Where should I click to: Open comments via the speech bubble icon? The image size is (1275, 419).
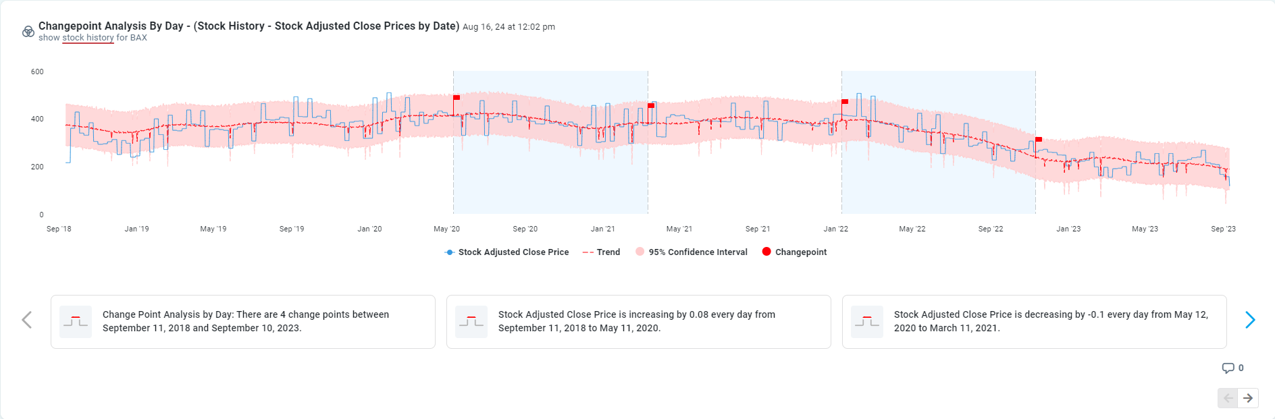tap(1228, 368)
